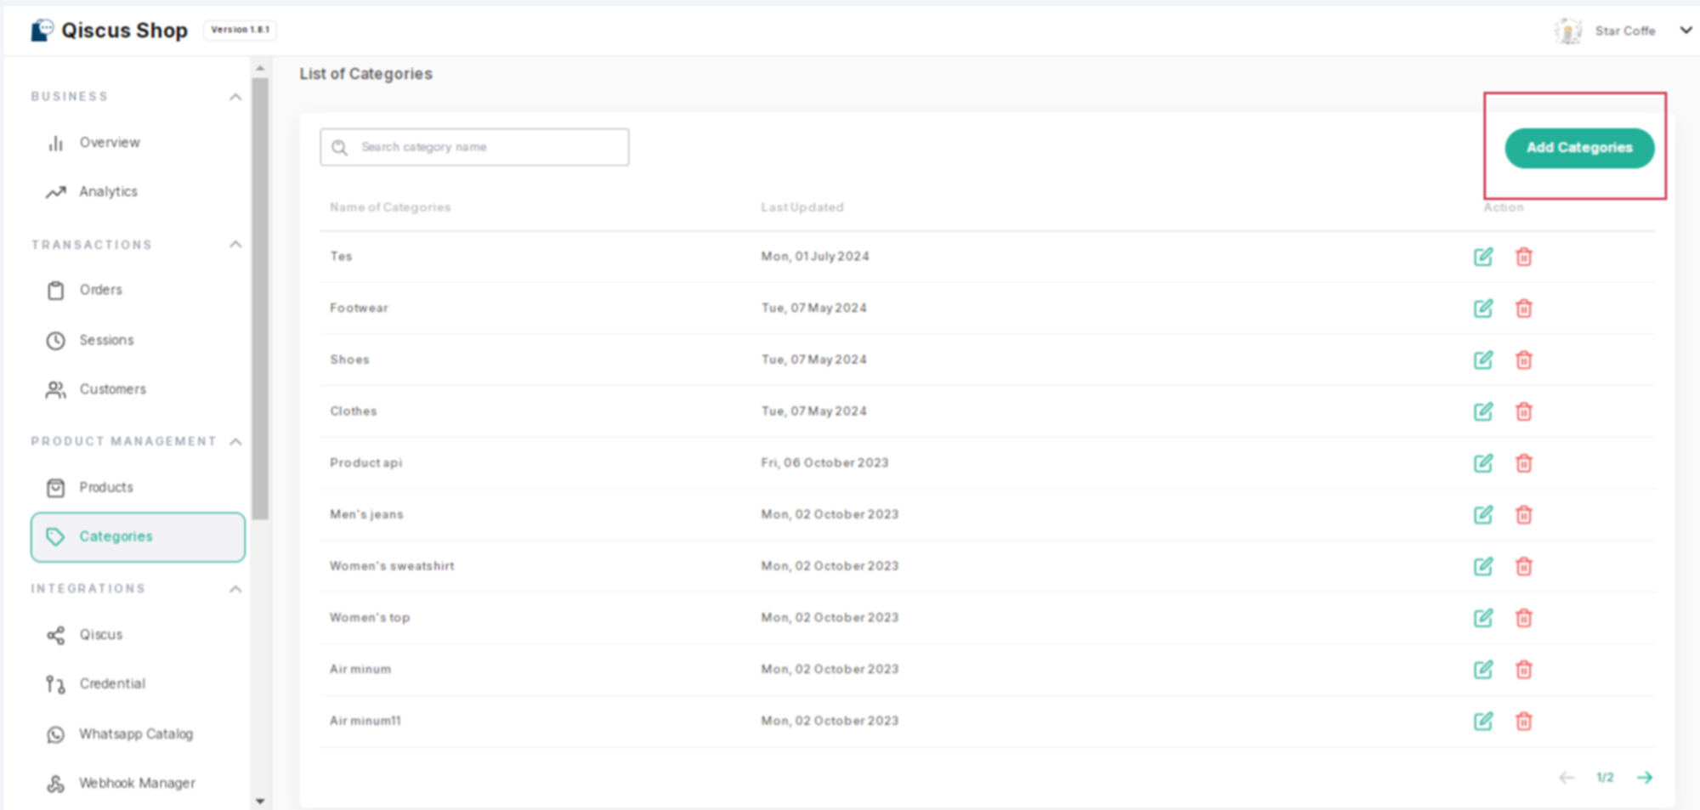Delete the Air minum category
This screenshot has width=1700, height=810.
point(1524,670)
